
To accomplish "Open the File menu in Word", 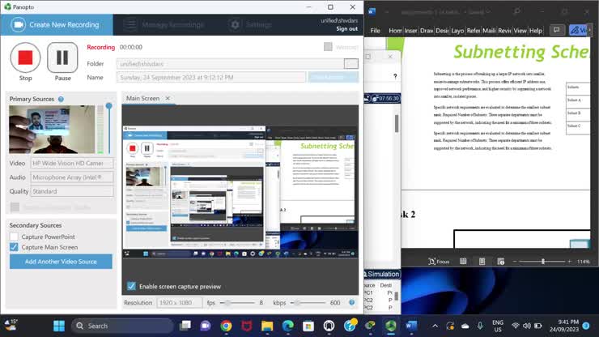I will (x=375, y=31).
